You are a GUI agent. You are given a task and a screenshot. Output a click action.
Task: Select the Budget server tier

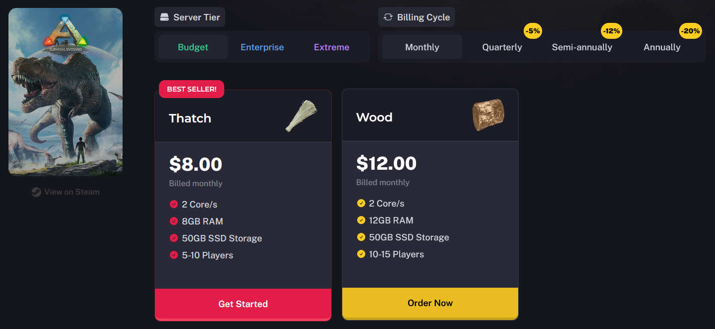193,47
